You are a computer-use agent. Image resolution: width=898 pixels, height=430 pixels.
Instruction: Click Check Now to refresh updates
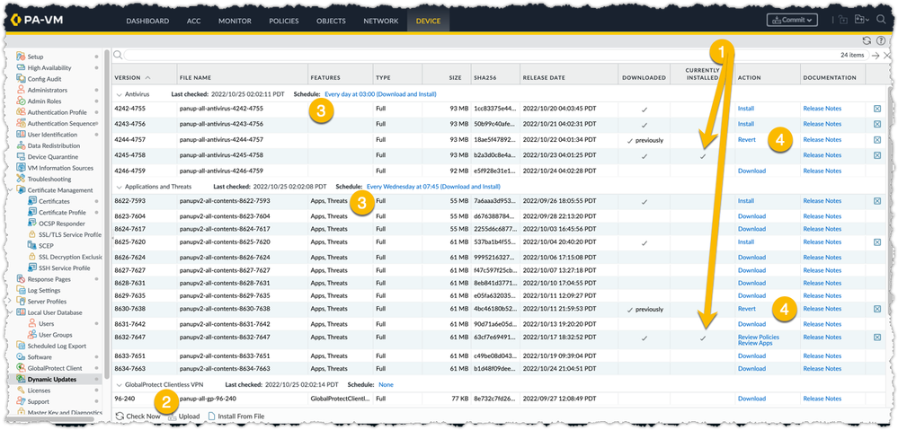pyautogui.click(x=138, y=417)
